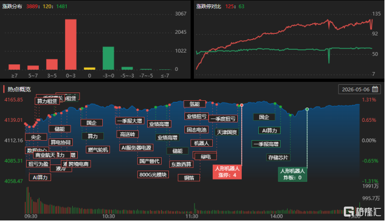This screenshot has width=385, height=221.
Task: Click the 高送转 hotspot tag
Action: [x=128, y=134]
